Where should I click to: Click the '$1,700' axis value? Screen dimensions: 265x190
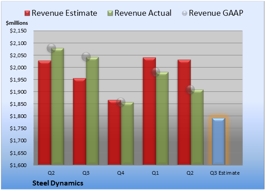(x=18, y=140)
